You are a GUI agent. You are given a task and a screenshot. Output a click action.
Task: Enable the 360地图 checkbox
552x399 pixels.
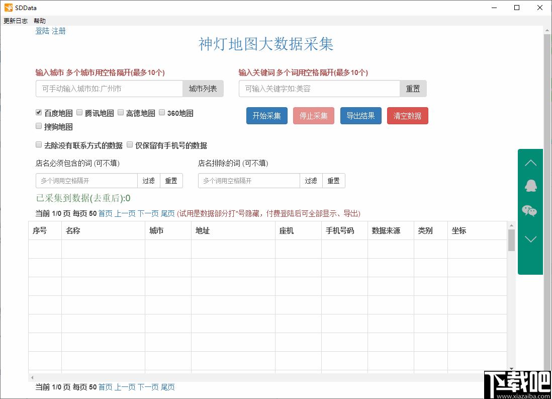(x=162, y=112)
